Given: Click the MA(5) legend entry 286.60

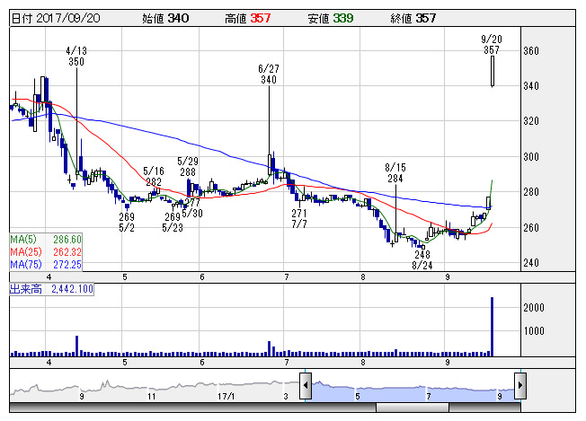Looking at the screenshot, I should [x=46, y=240].
